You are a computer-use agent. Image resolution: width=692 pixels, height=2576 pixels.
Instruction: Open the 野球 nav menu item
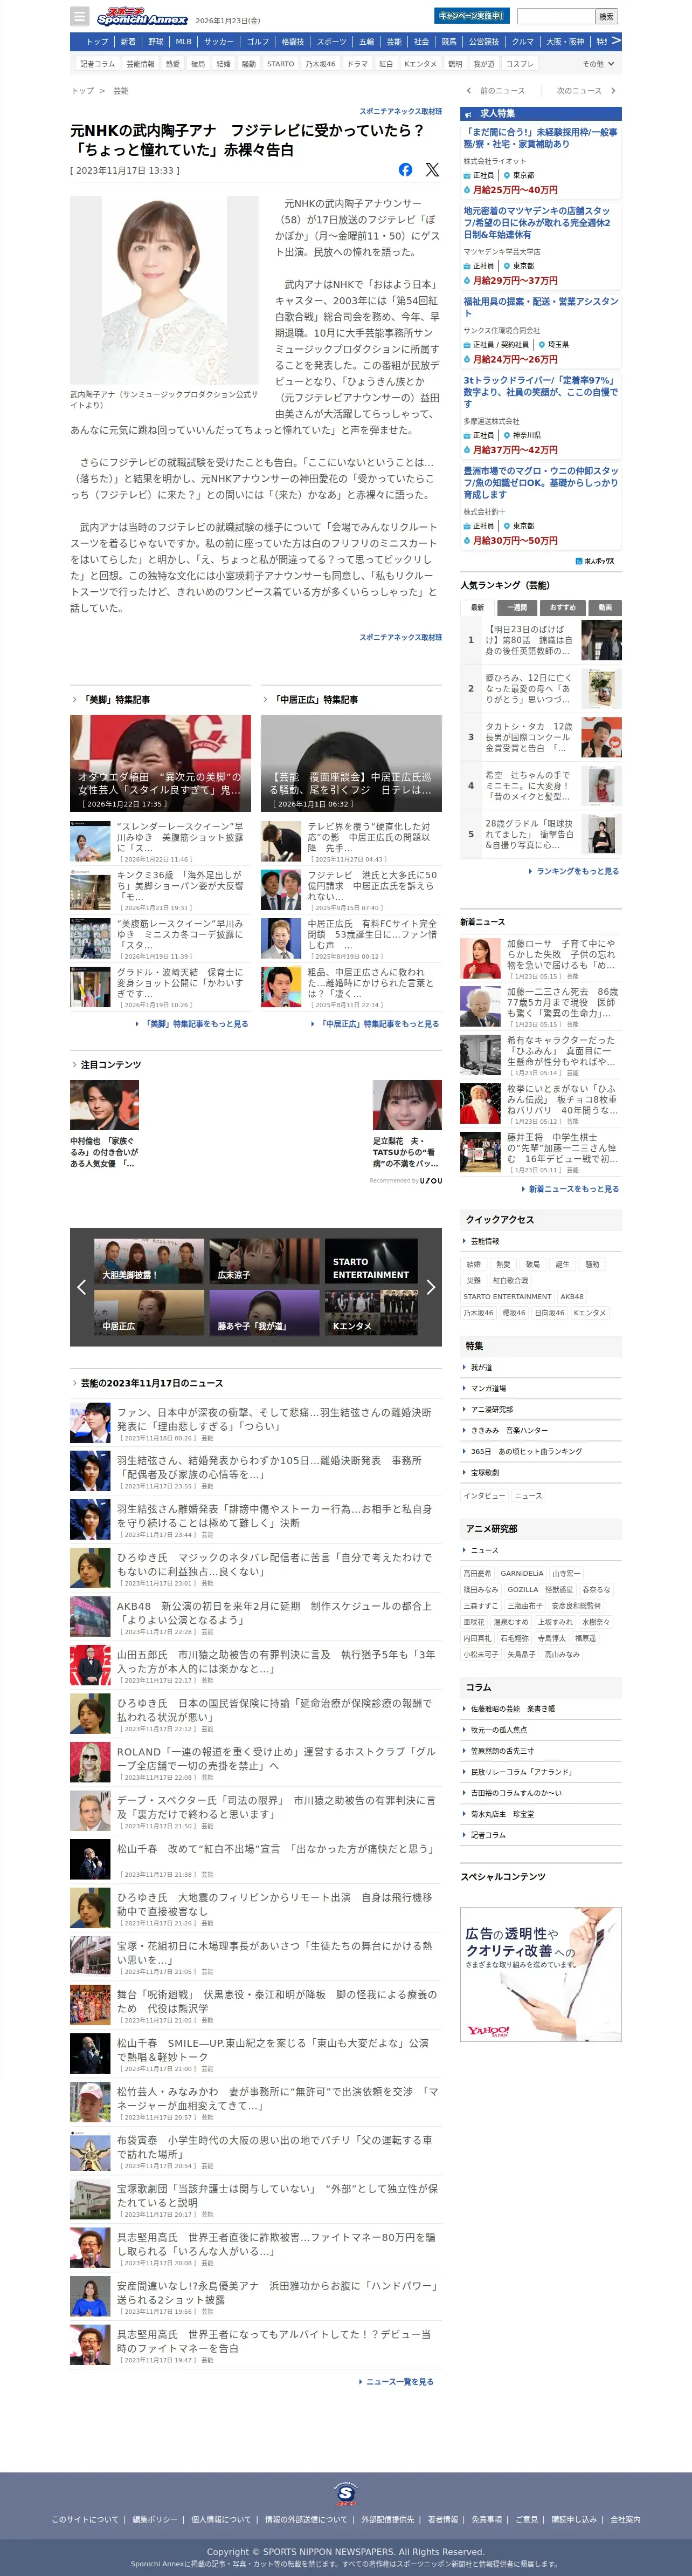click(156, 42)
